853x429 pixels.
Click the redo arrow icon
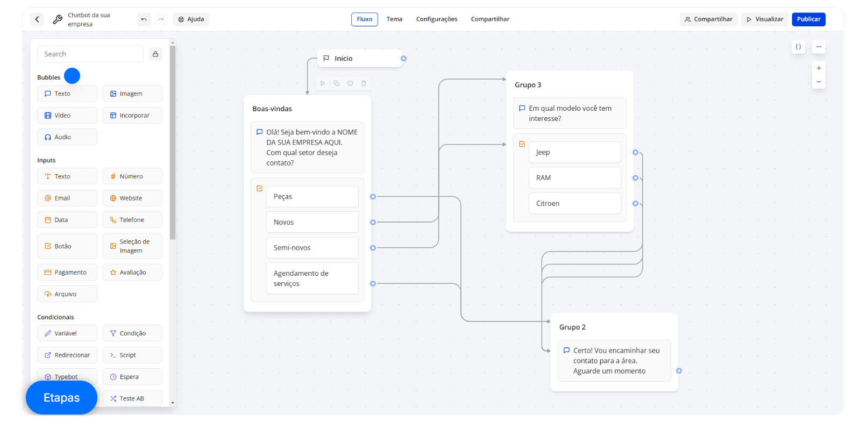tap(161, 19)
